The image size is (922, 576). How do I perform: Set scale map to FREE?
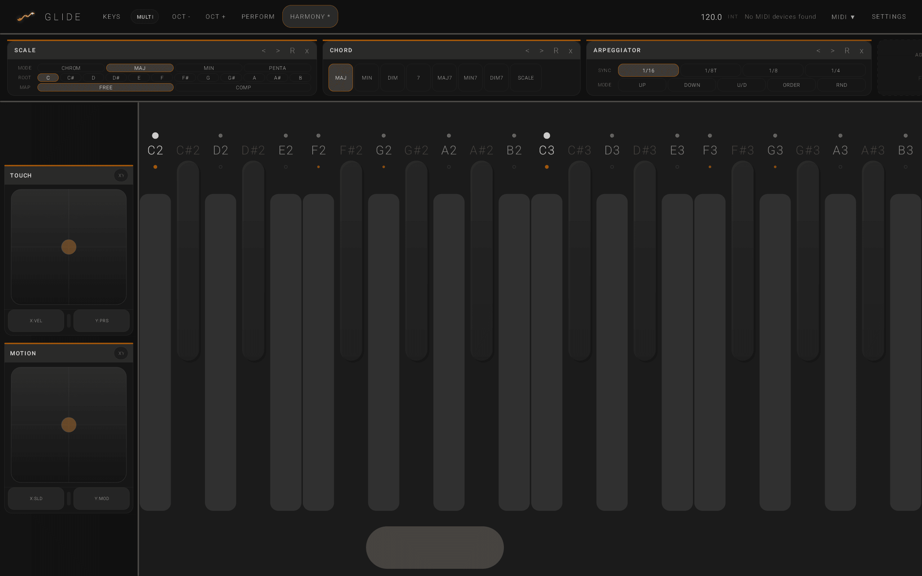coord(106,87)
